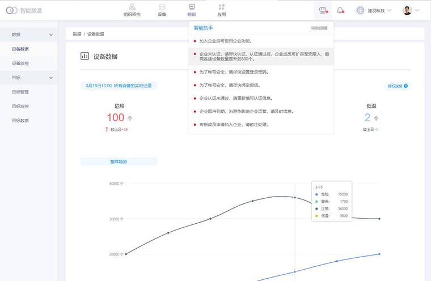This screenshot has height=281, width=431.
Task: Switch to the 消息提醒 tab
Action: click(x=318, y=27)
